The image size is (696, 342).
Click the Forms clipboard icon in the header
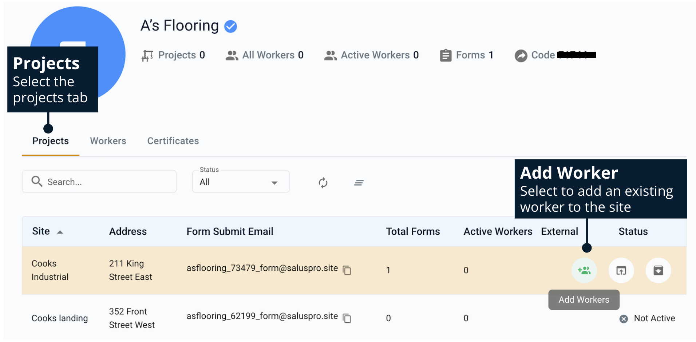point(445,55)
